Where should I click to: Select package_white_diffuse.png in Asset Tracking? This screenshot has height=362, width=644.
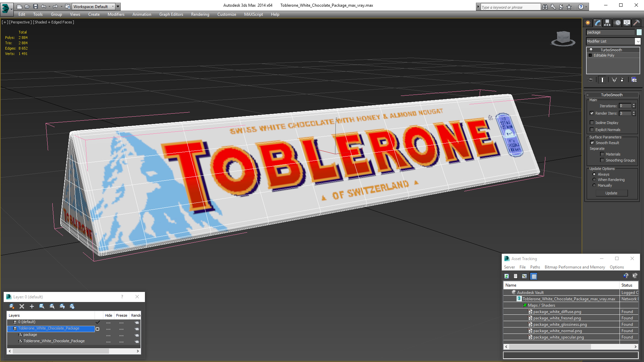[557, 312]
